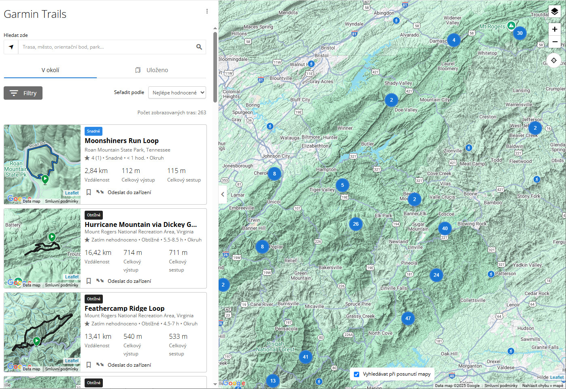Open Moonshiners Run Loop map thumbnail
The image size is (566, 389).
42,164
